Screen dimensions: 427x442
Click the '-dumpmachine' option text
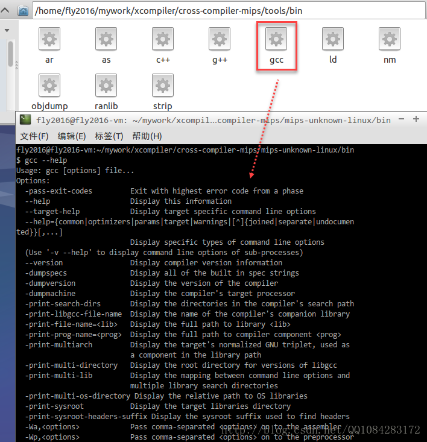click(x=50, y=294)
